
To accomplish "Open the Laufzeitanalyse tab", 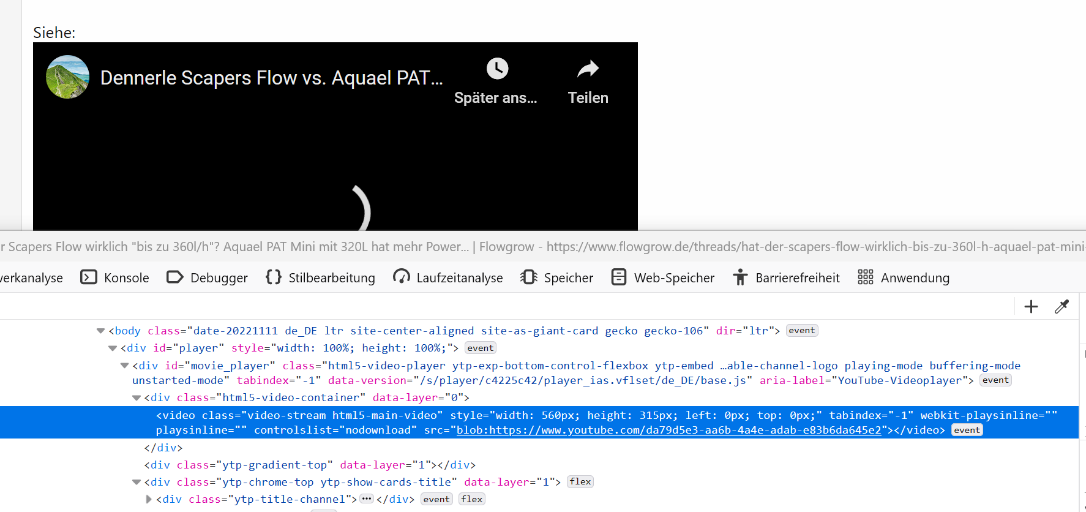I will pos(448,277).
